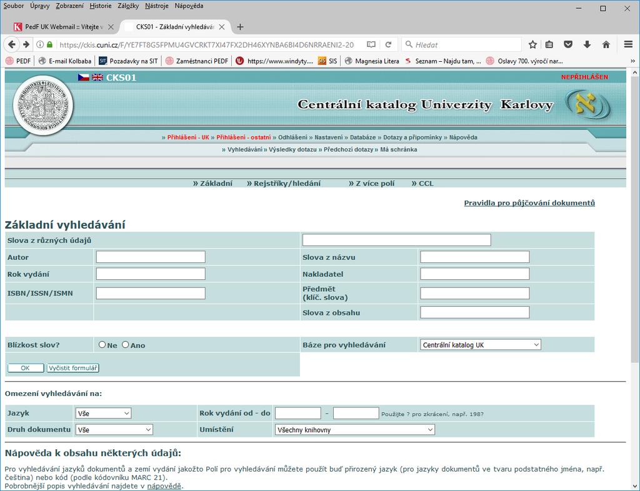Viewport: 640px width, 491px height.
Task: Open Firefox hamburger menu
Action: pos(629,44)
